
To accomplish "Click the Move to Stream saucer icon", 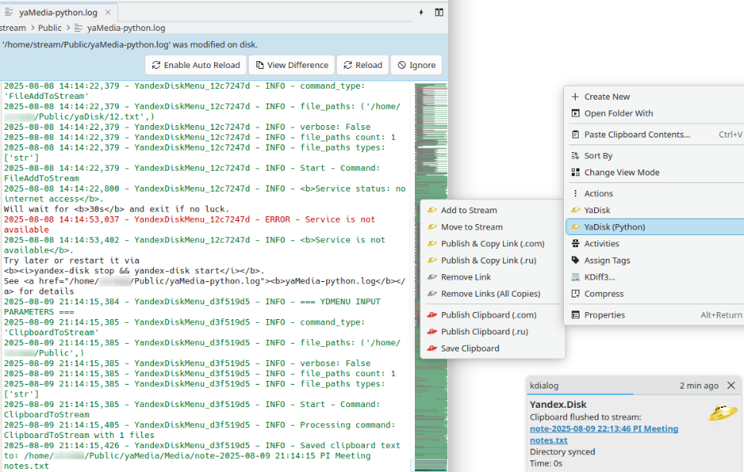I will (x=432, y=227).
